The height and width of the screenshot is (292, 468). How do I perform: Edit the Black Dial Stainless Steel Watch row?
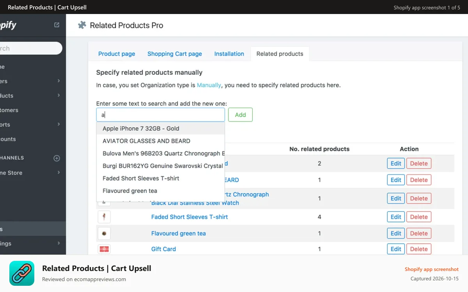[396, 198]
